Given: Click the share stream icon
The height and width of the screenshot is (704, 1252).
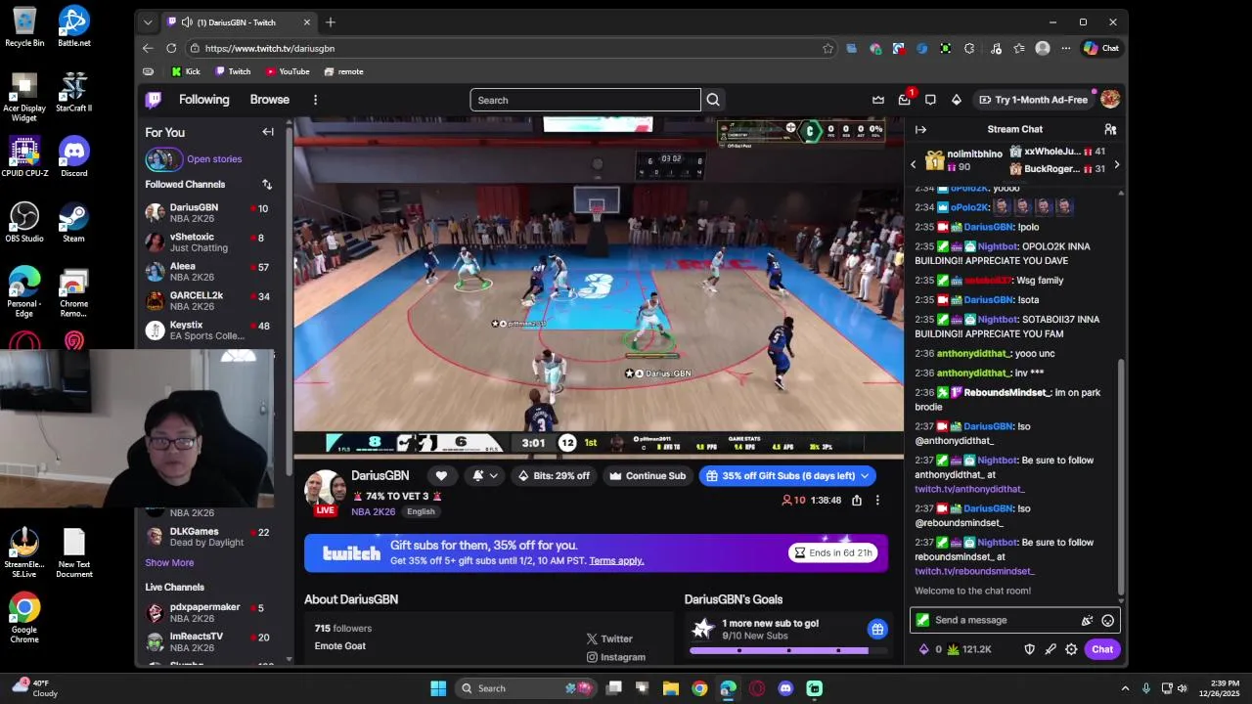Looking at the screenshot, I should 857,501.
